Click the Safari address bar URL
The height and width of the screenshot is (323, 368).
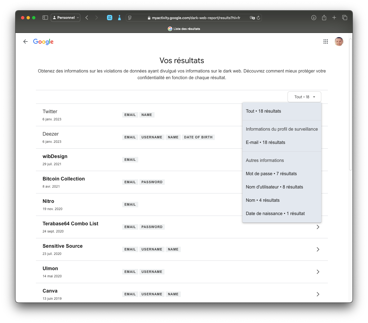[196, 18]
